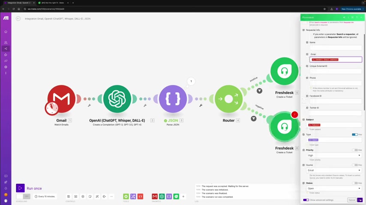Click the OpenAI favorite icon in bottom bar
The width and height of the screenshot is (366, 205).
(162, 196)
